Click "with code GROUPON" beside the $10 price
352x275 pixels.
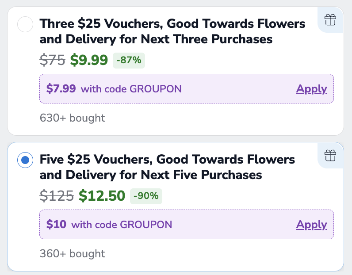point(122,225)
